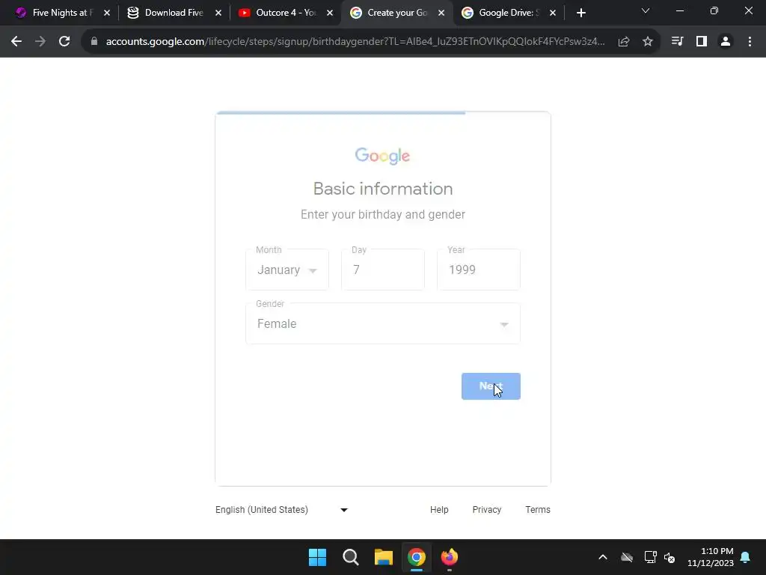This screenshot has width=766, height=575.
Task: Click the Google logo
Action: click(x=382, y=156)
